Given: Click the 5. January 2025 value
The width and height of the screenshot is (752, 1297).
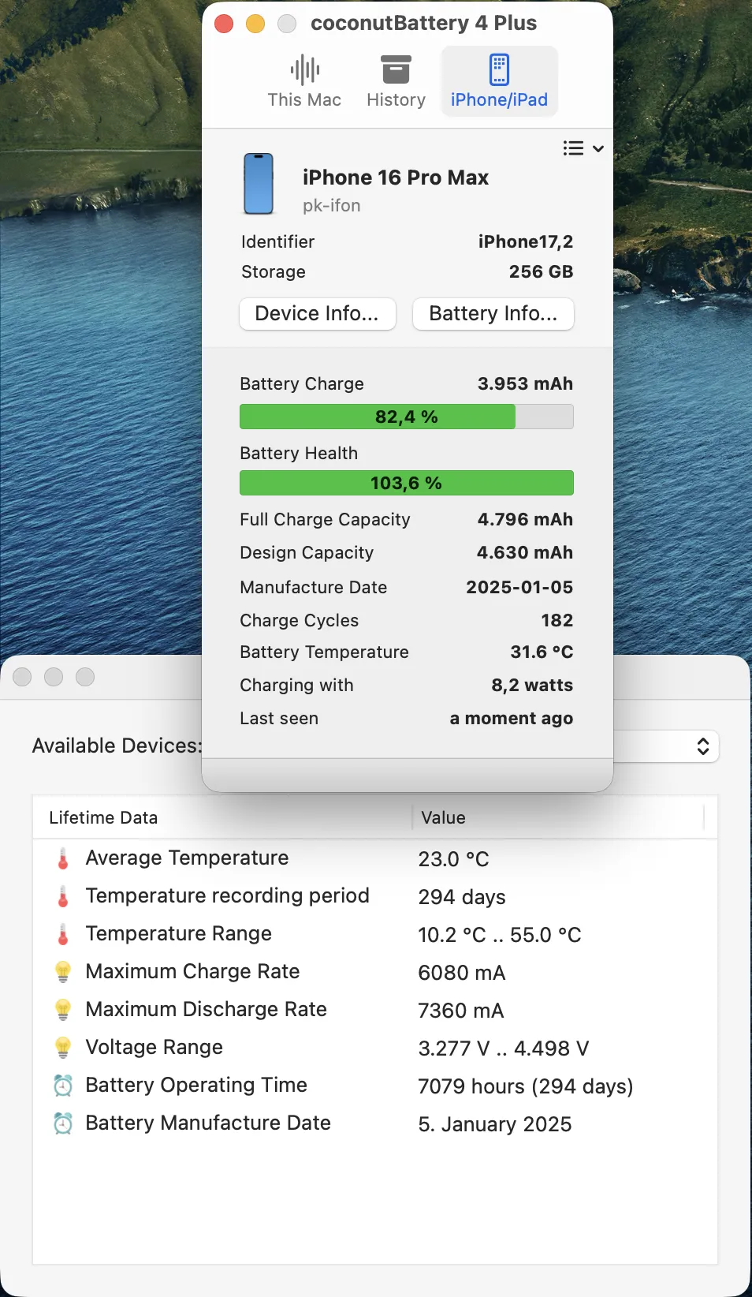Looking at the screenshot, I should tap(495, 1124).
